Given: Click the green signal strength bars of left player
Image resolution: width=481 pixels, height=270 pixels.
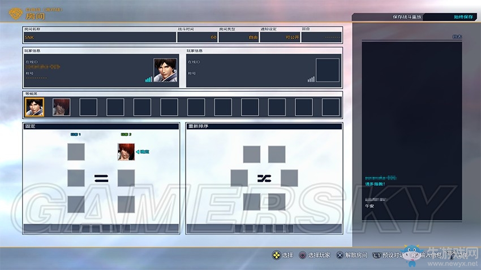Looking at the screenshot, I should pos(149,79).
